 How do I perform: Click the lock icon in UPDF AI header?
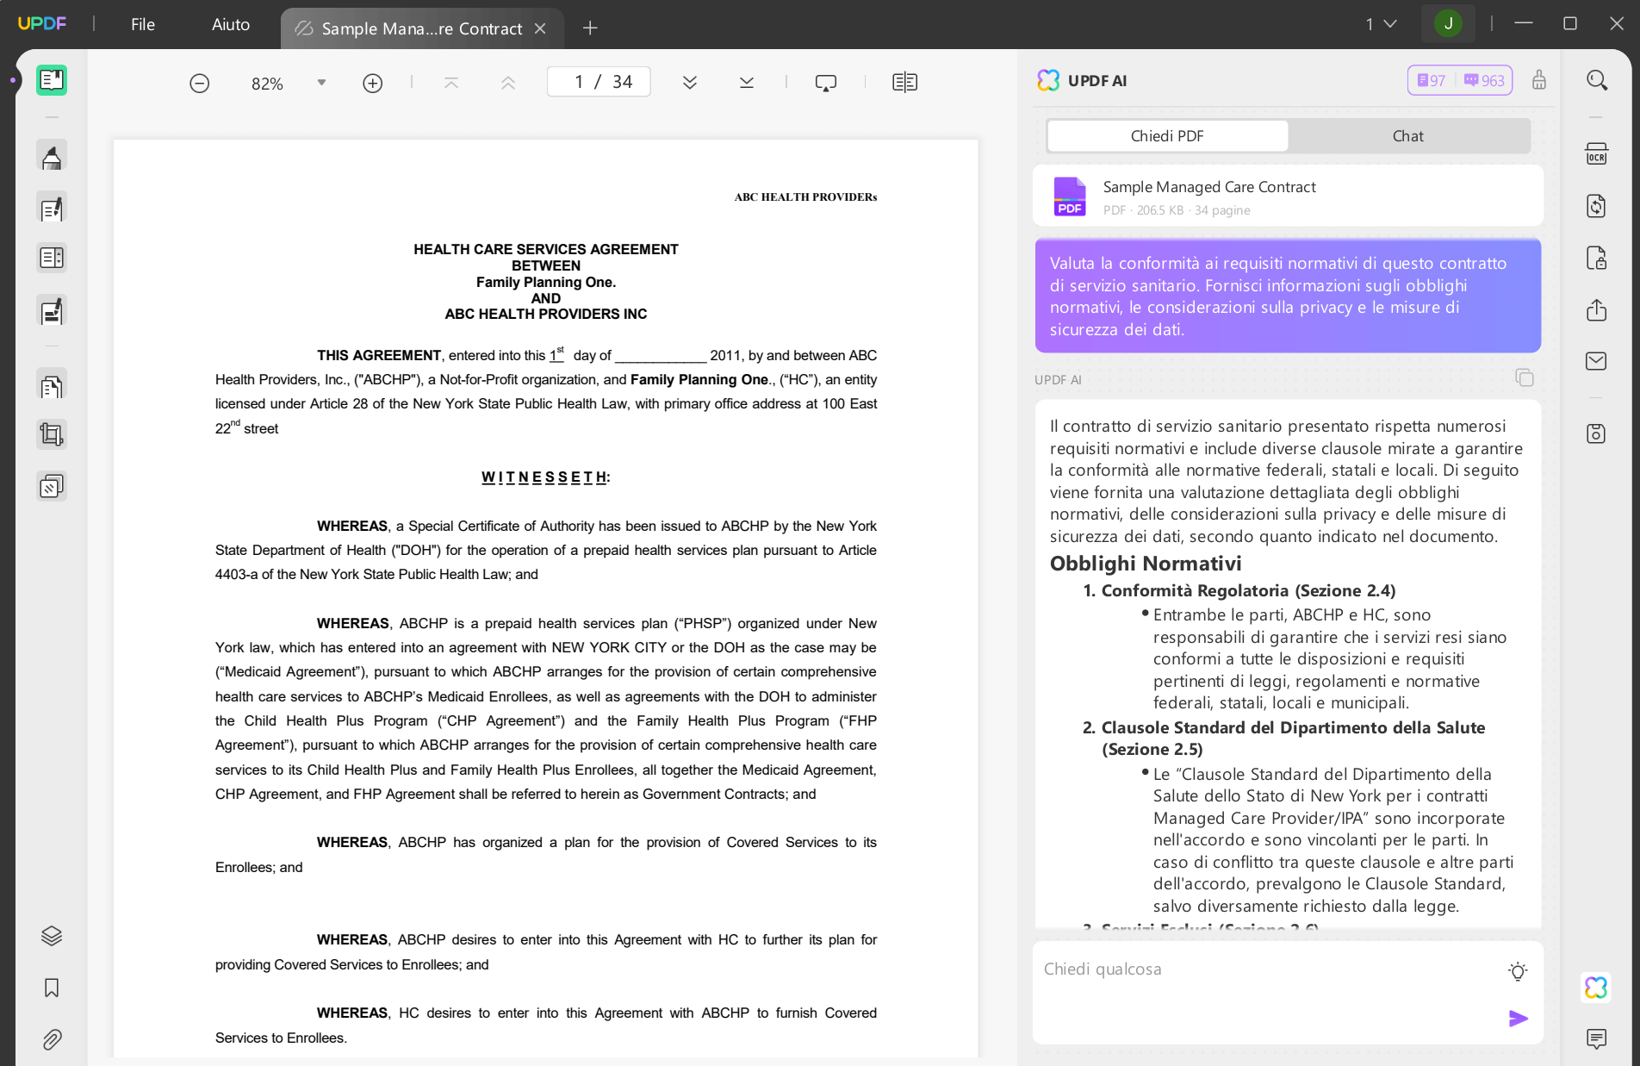1539,80
